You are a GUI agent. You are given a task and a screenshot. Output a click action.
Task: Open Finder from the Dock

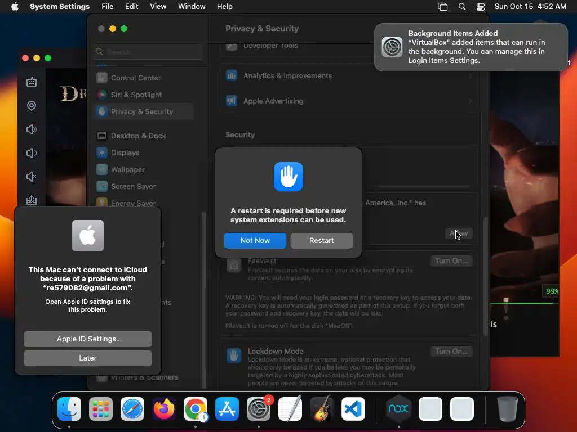69,409
